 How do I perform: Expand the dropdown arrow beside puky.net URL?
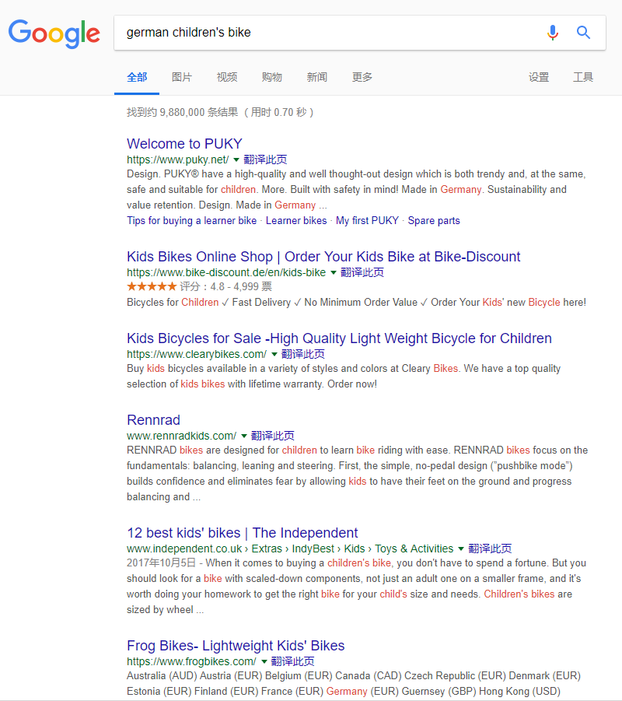pyautogui.click(x=236, y=159)
